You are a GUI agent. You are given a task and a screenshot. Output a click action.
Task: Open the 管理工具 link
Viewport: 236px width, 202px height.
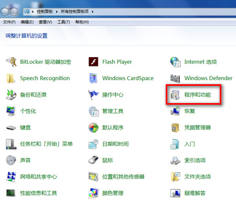point(113,111)
